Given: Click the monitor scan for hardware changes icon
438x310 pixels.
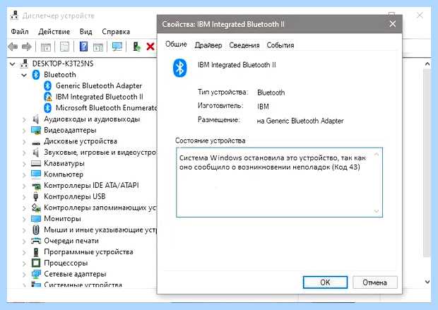Looking at the screenshot, I should tap(117, 47).
